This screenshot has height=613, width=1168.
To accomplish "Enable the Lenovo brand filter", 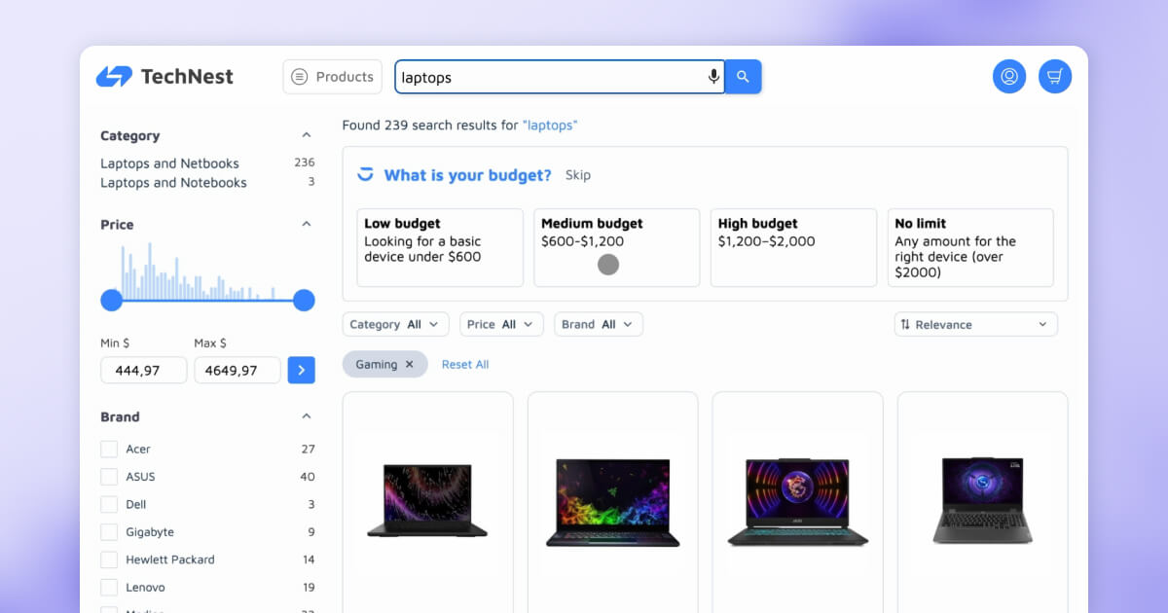I will tap(109, 587).
